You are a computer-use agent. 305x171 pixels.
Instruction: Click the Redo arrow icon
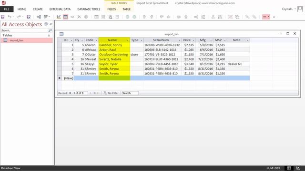[x=19, y=17]
